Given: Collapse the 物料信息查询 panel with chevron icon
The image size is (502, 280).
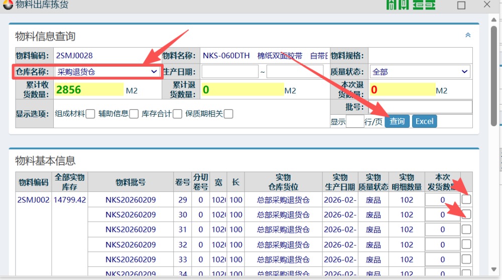Looking at the screenshot, I should click(468, 35).
